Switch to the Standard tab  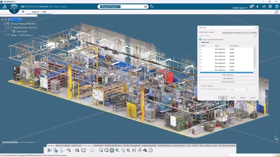point(51,145)
